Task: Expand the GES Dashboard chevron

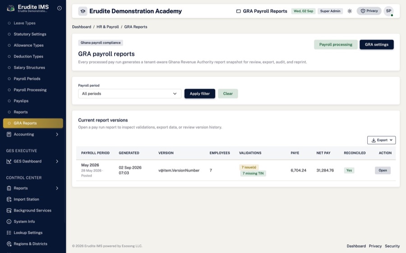Action: tap(57, 161)
